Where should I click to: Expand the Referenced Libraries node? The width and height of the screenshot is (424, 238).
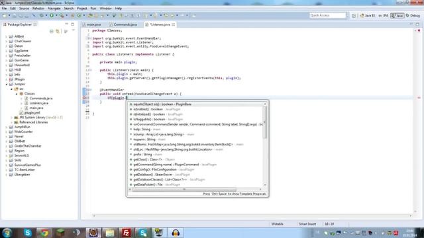pyautogui.click(x=11, y=122)
